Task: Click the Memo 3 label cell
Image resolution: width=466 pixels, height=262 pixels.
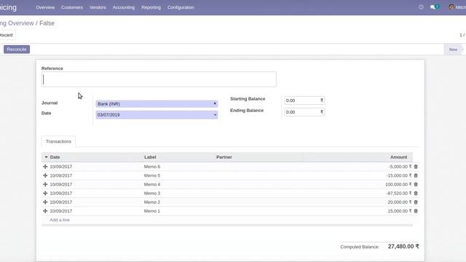Action: point(152,194)
